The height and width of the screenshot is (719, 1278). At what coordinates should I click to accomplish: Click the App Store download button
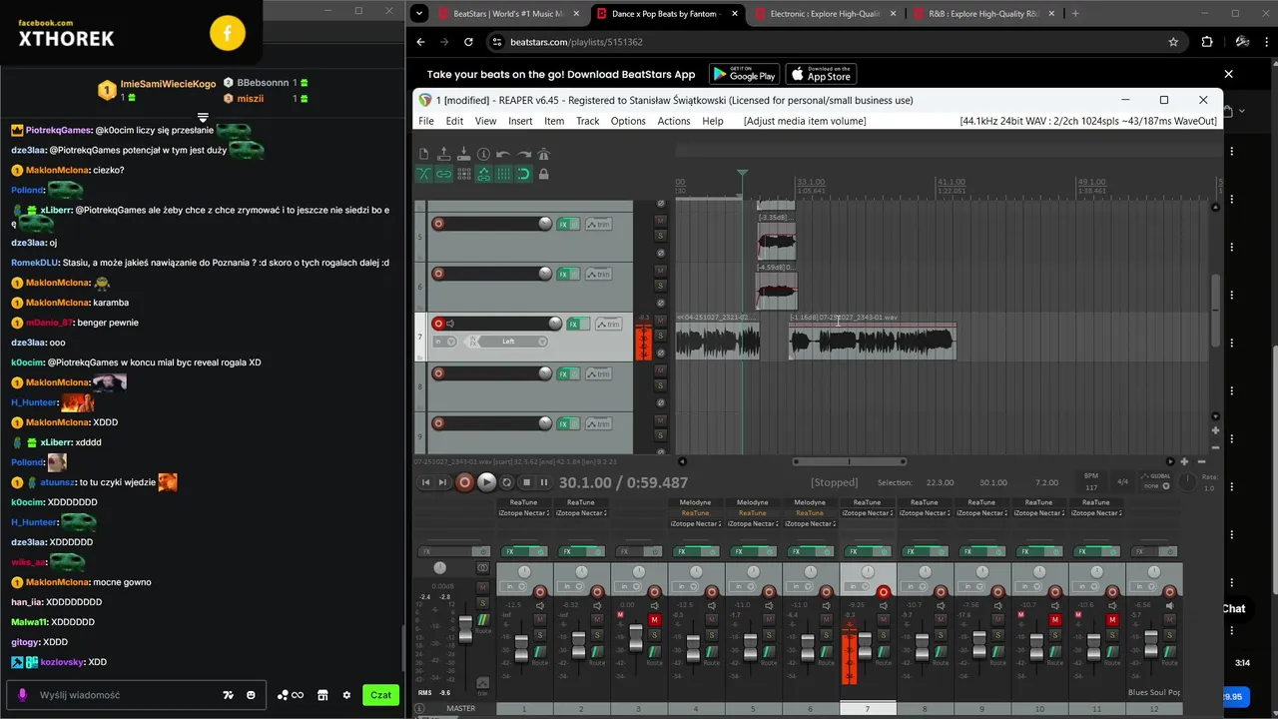coord(821,74)
